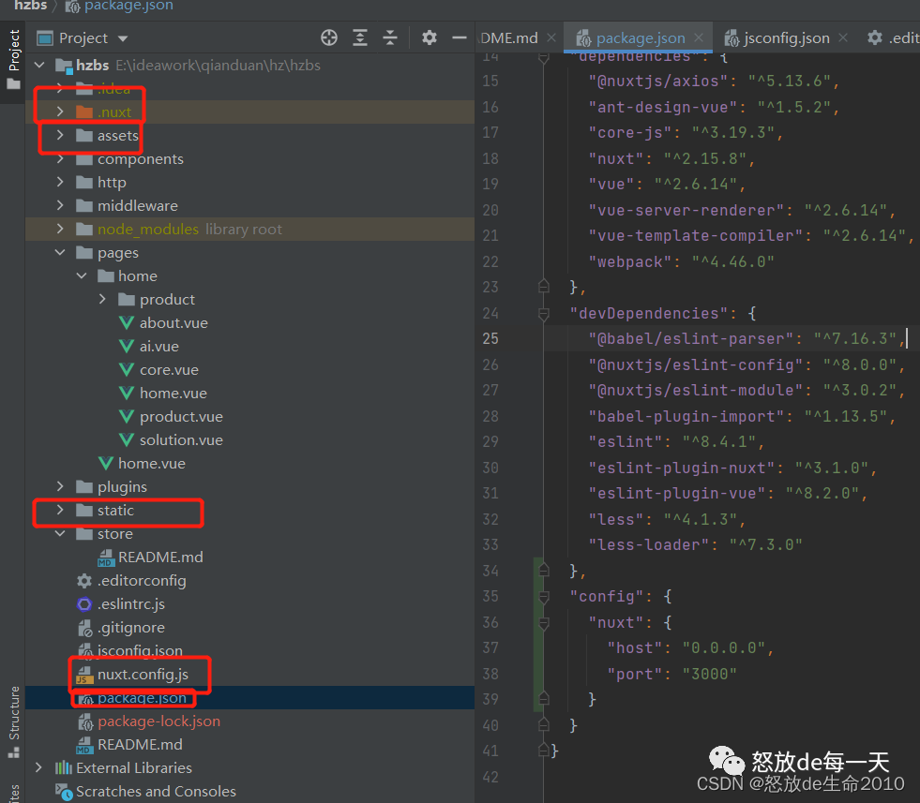Click the "host": "0.0.0.0" line
920x803 pixels.
coord(690,648)
